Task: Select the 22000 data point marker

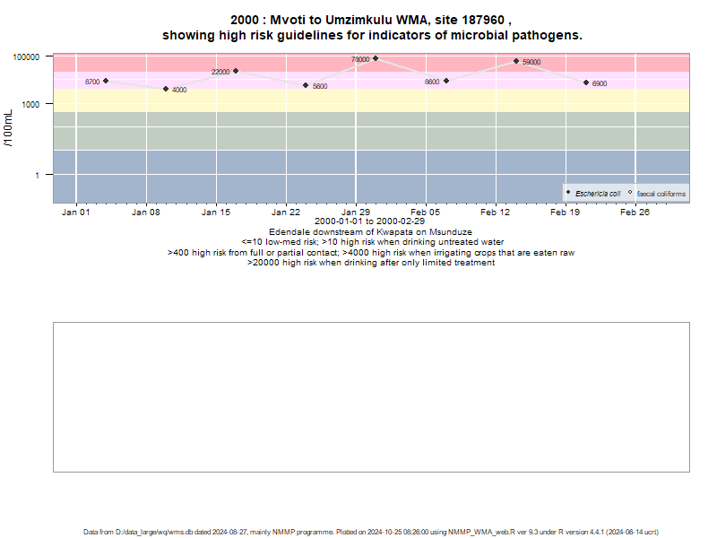Action: pos(236,71)
